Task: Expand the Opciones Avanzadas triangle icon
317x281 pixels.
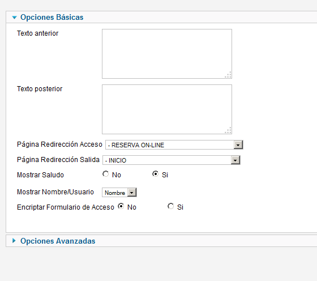Action: pos(14,241)
